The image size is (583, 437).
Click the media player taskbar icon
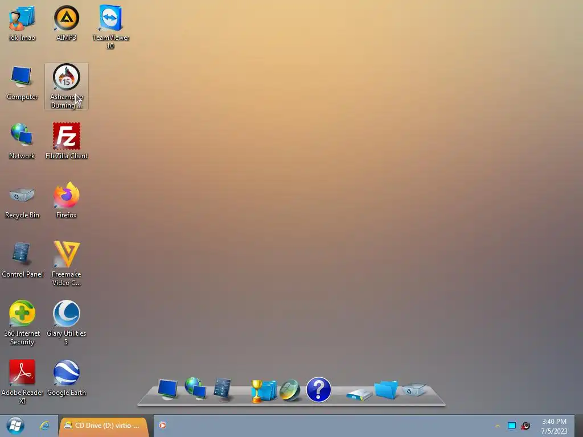pyautogui.click(x=162, y=426)
